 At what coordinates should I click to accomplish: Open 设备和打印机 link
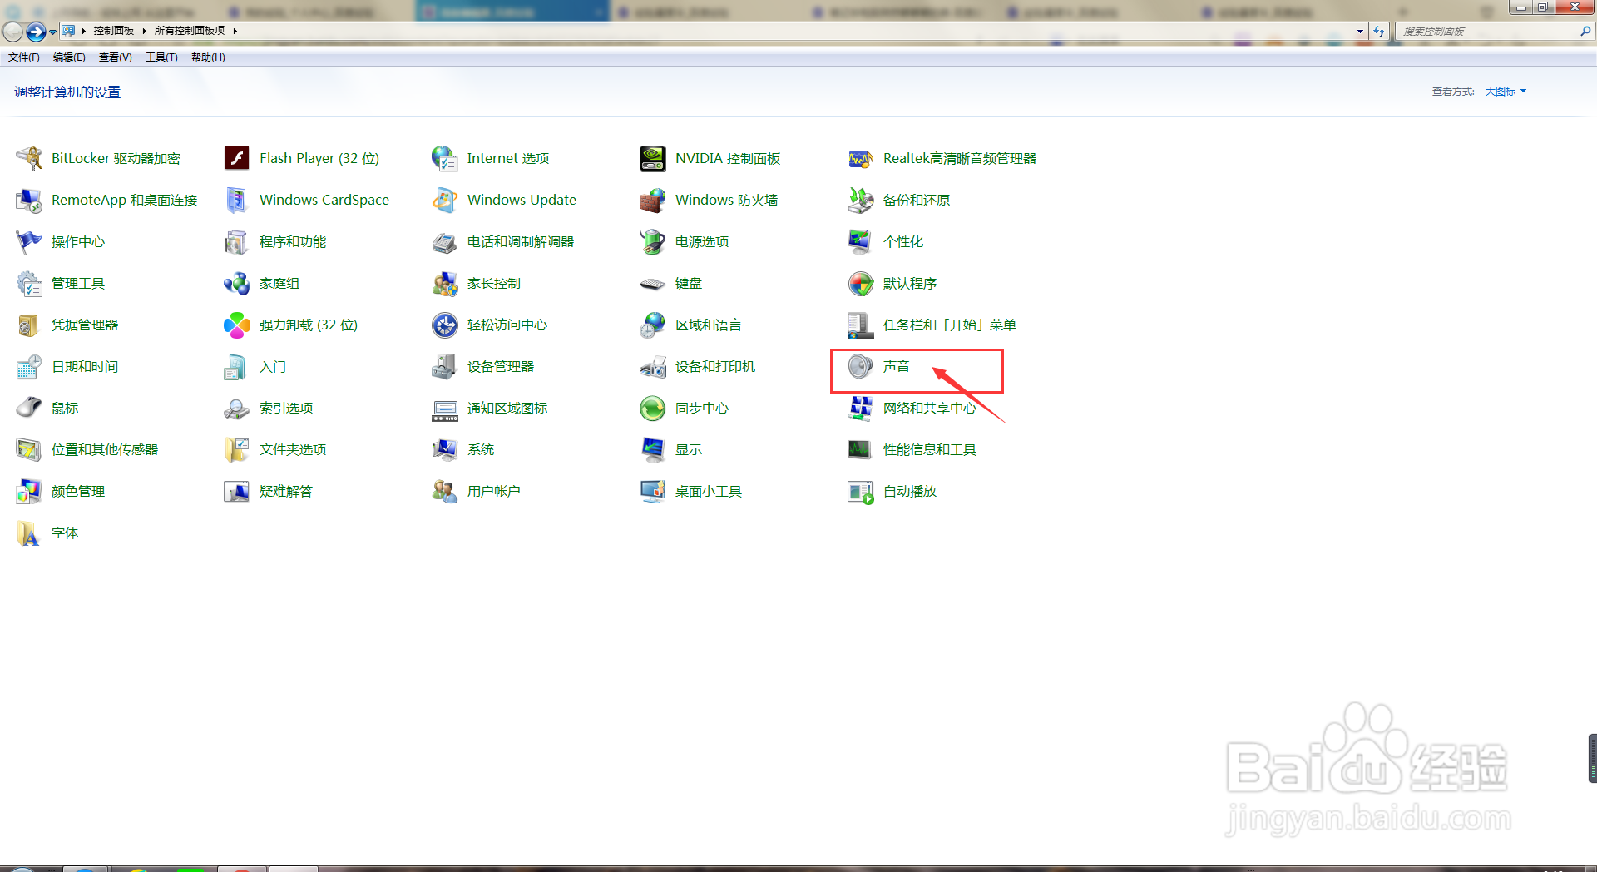click(715, 366)
